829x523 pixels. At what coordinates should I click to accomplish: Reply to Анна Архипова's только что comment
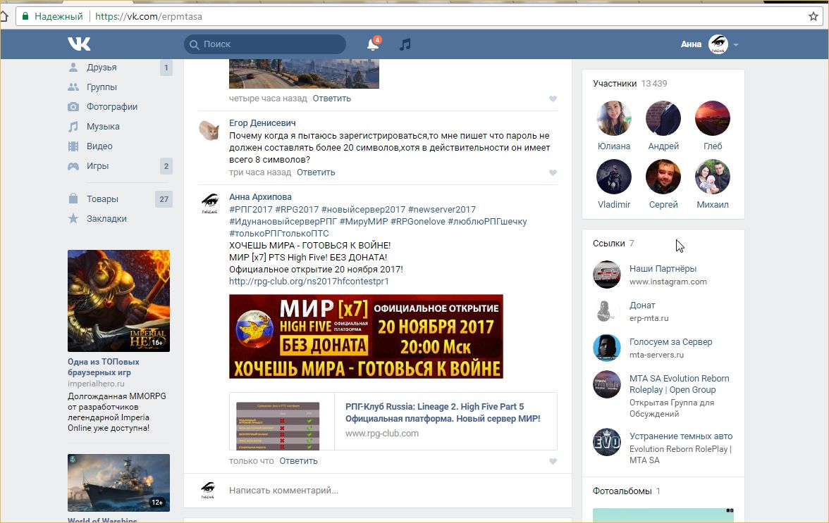click(298, 461)
